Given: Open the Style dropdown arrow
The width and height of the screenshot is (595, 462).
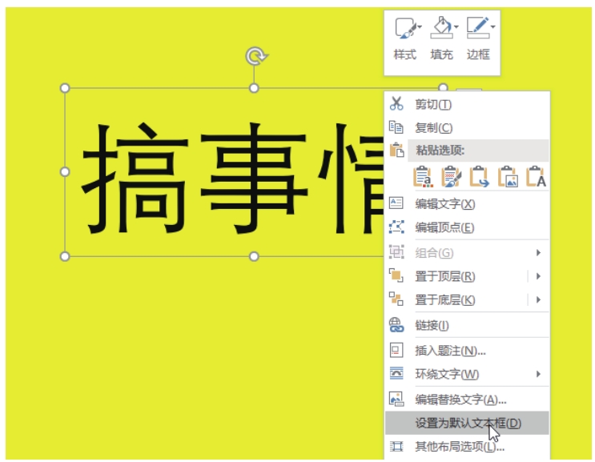Looking at the screenshot, I should coord(420,27).
